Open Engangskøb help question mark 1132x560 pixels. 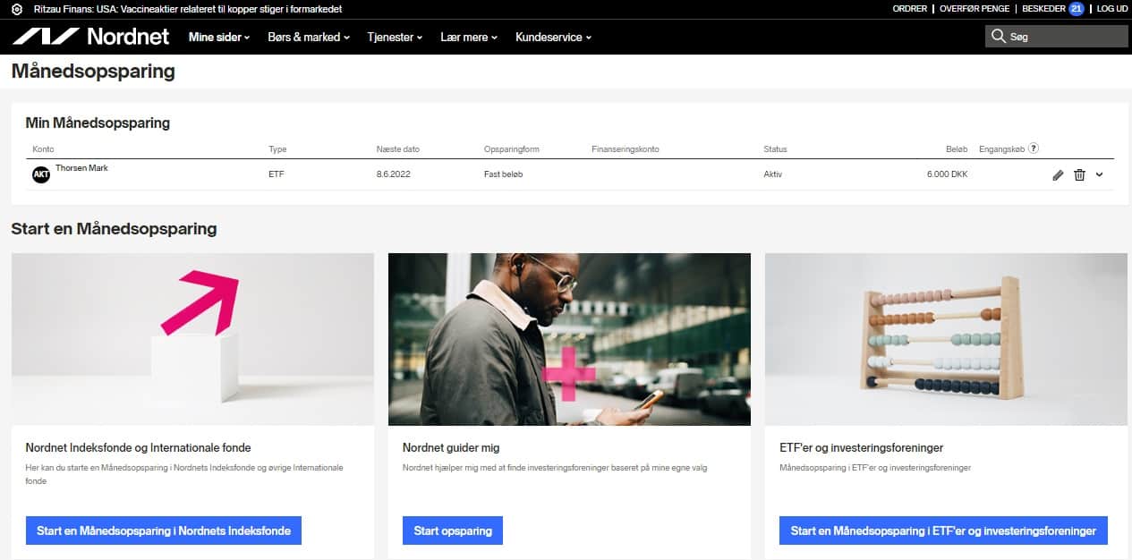tap(1034, 148)
